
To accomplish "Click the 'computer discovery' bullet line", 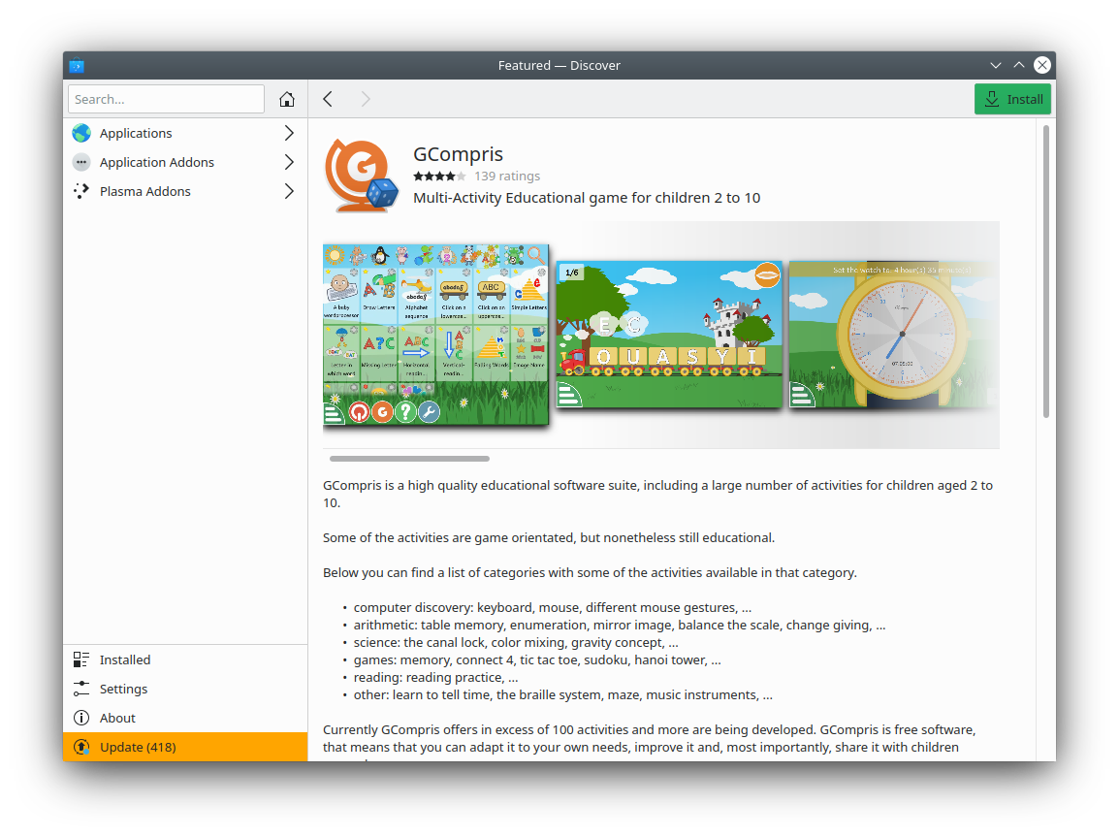I will tap(553, 607).
